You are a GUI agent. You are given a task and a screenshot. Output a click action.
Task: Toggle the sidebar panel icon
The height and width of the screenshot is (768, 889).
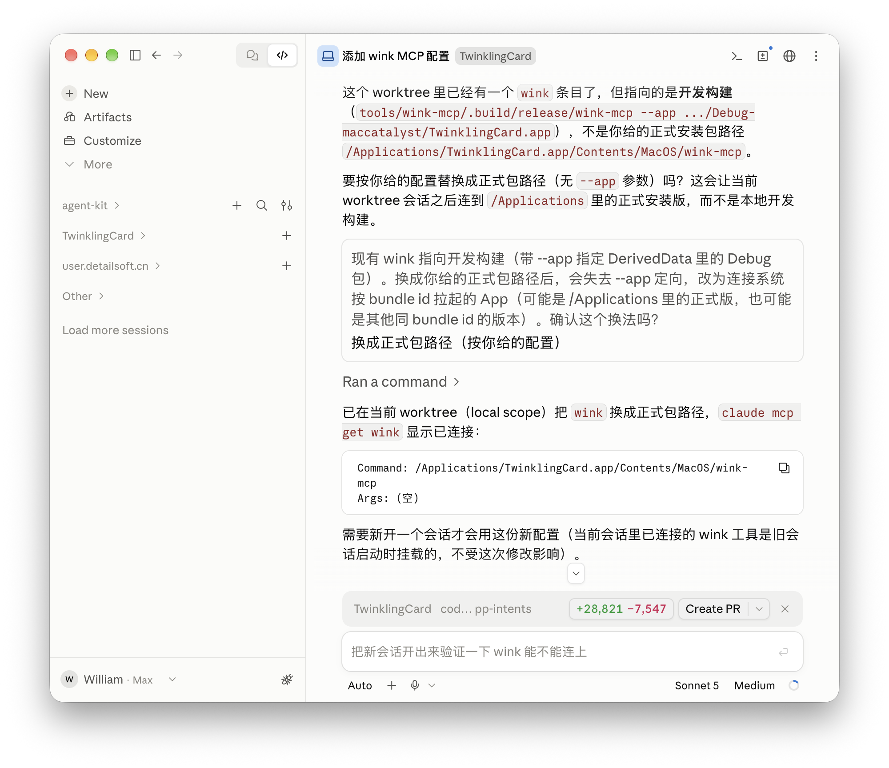tap(135, 55)
